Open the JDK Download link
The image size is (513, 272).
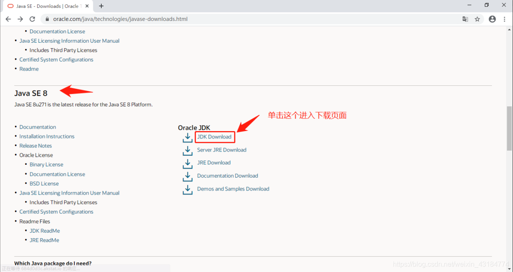coord(214,137)
